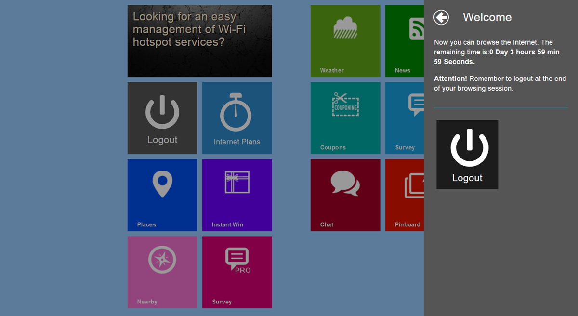The height and width of the screenshot is (316, 578).
Task: Open the Weather tile
Action: 345,41
